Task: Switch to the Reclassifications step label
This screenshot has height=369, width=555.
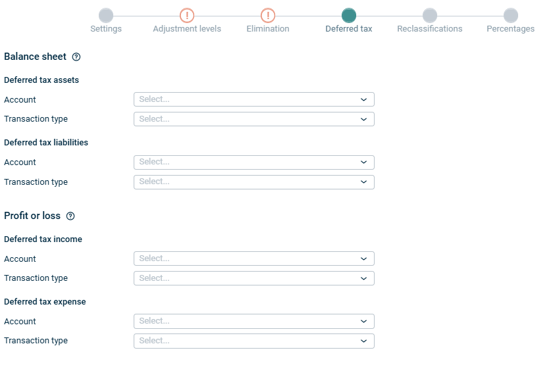Action: tap(429, 29)
